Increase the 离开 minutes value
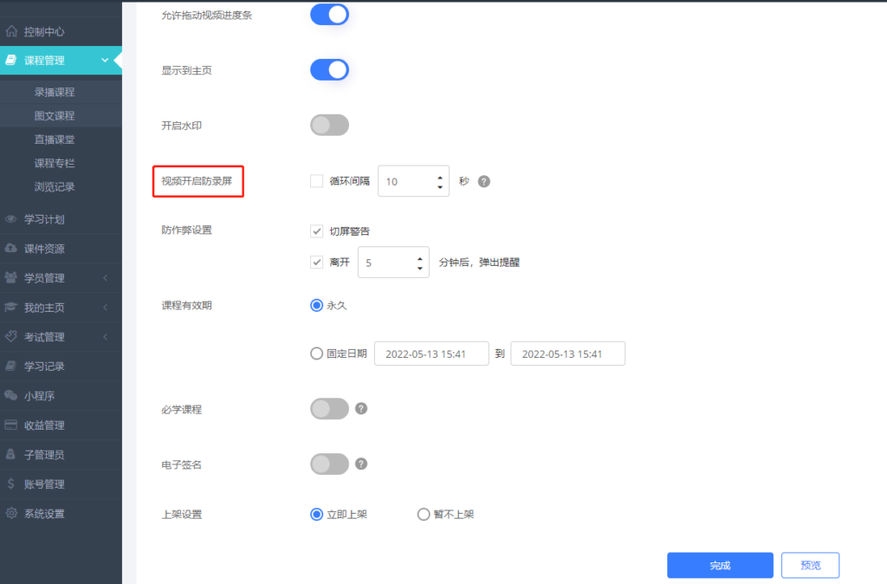 tap(420, 259)
